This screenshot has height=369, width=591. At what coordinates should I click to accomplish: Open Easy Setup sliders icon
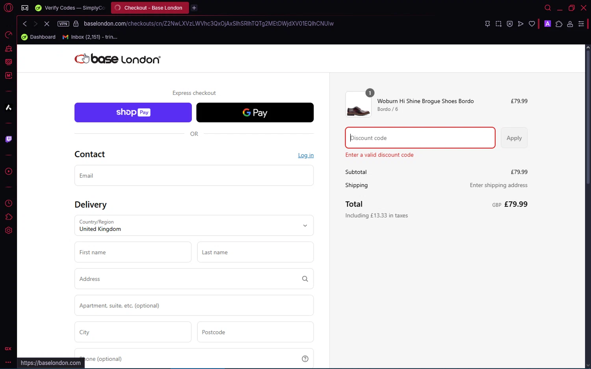[581, 24]
